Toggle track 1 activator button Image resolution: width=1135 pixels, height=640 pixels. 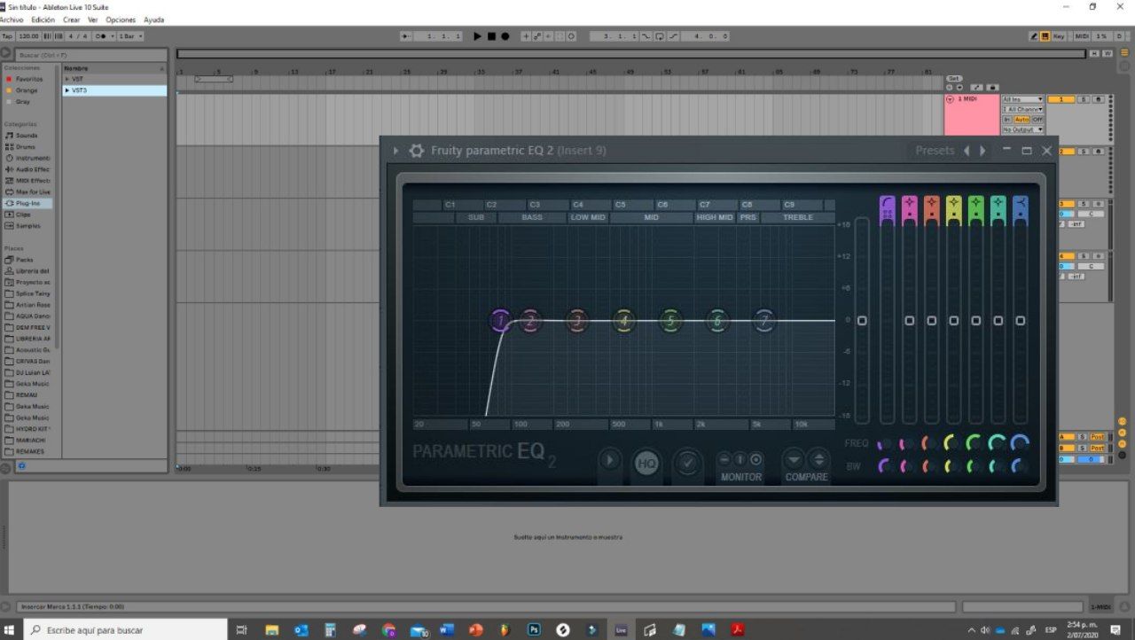tap(1061, 99)
